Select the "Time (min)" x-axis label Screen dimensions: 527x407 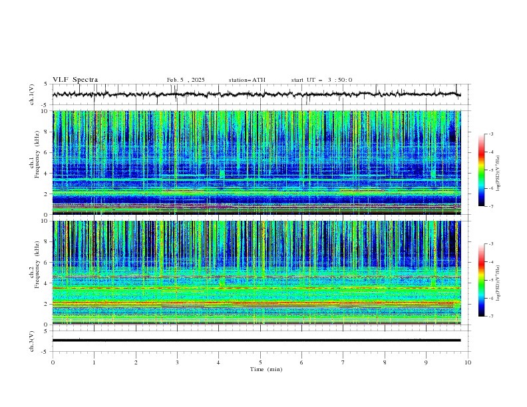(266, 369)
